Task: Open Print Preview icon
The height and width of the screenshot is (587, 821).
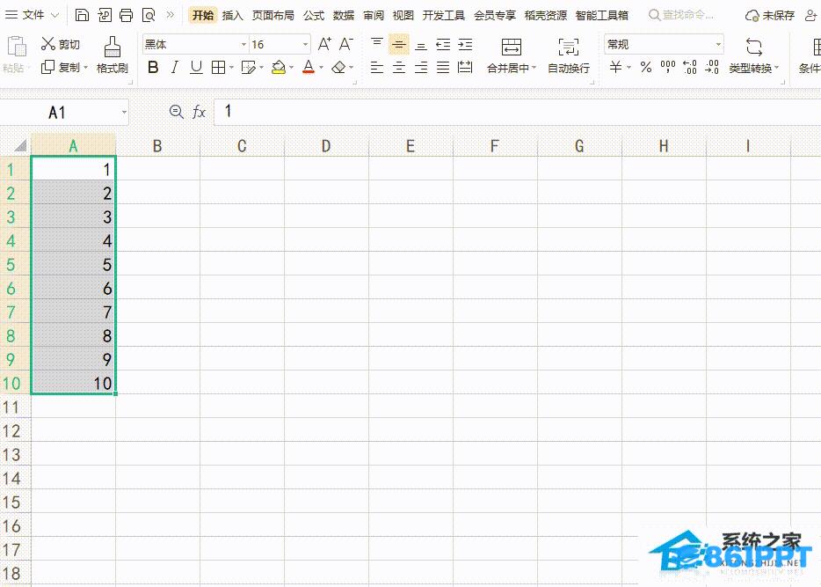Action: tap(149, 15)
